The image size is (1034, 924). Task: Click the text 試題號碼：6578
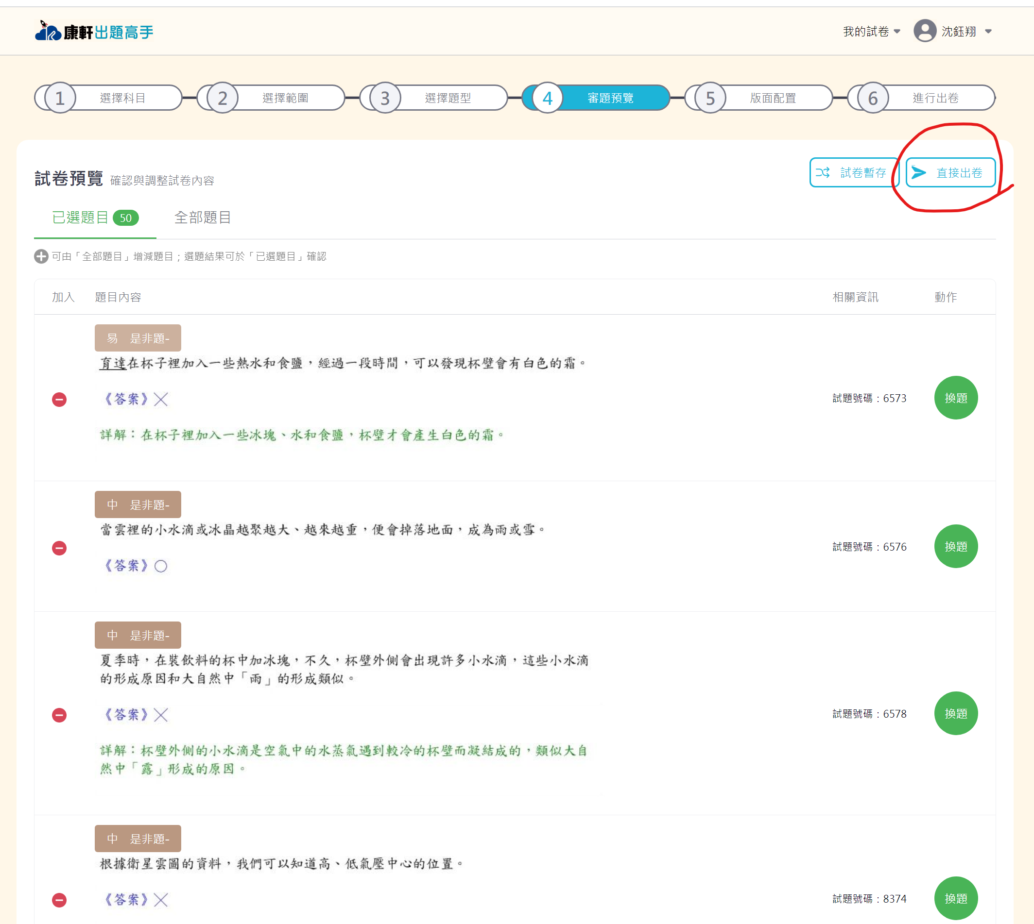(869, 714)
